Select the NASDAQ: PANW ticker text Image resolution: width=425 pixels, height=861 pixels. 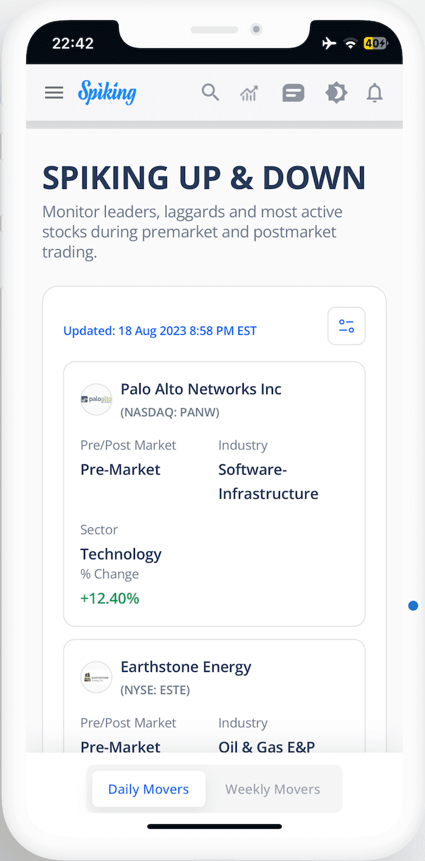[170, 412]
